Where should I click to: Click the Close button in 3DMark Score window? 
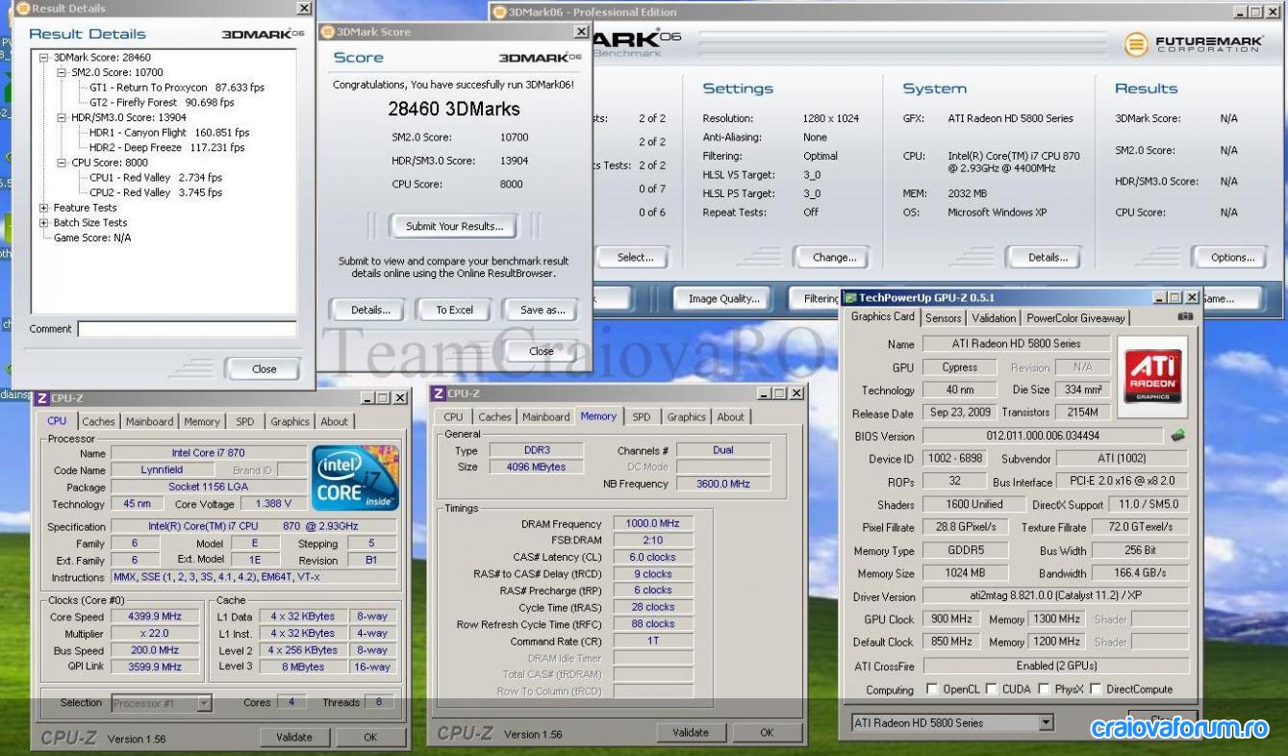point(542,351)
